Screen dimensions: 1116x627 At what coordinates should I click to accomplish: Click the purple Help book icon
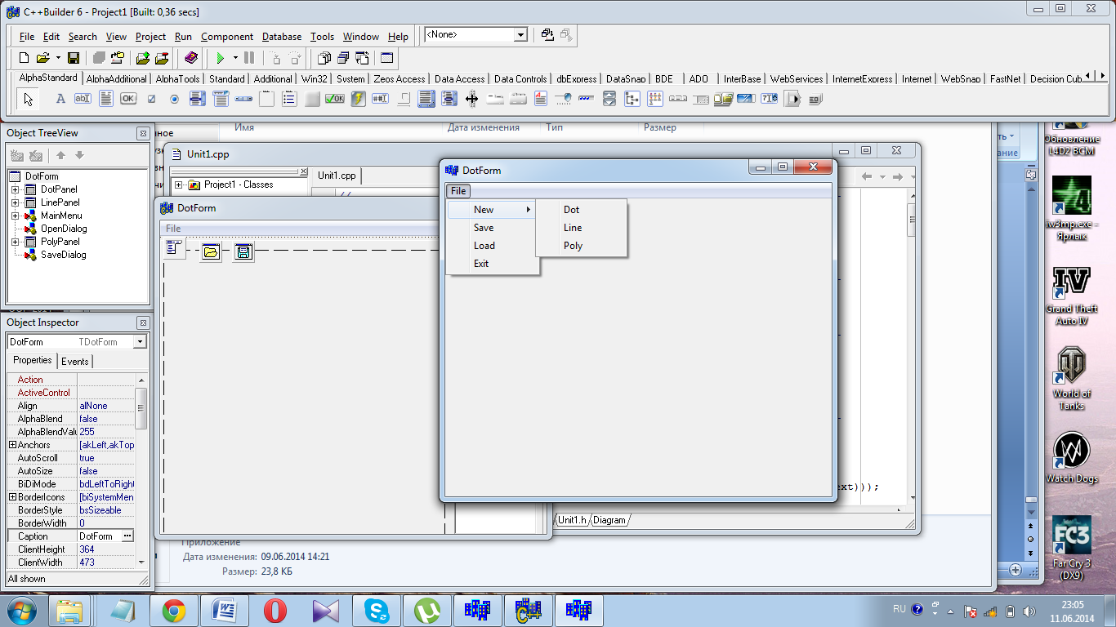(x=191, y=58)
